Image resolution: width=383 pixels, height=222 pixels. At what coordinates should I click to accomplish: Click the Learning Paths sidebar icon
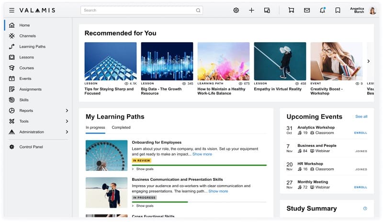click(x=11, y=46)
